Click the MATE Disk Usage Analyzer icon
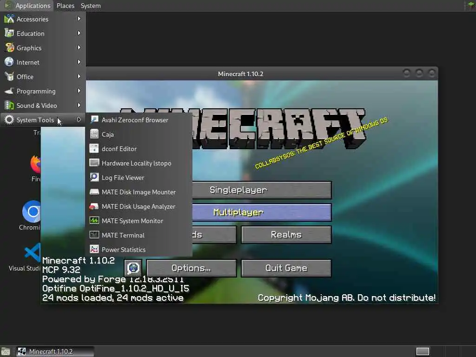476x357 pixels. [94, 206]
